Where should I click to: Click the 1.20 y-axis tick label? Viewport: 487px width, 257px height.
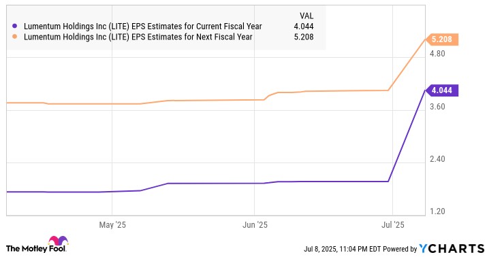tap(437, 211)
